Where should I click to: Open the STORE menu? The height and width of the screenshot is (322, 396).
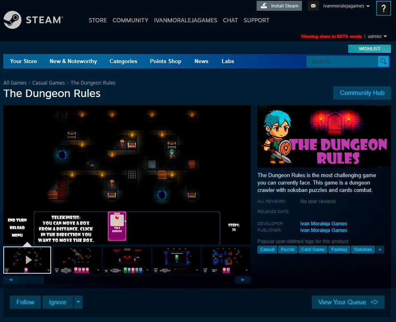tap(98, 20)
